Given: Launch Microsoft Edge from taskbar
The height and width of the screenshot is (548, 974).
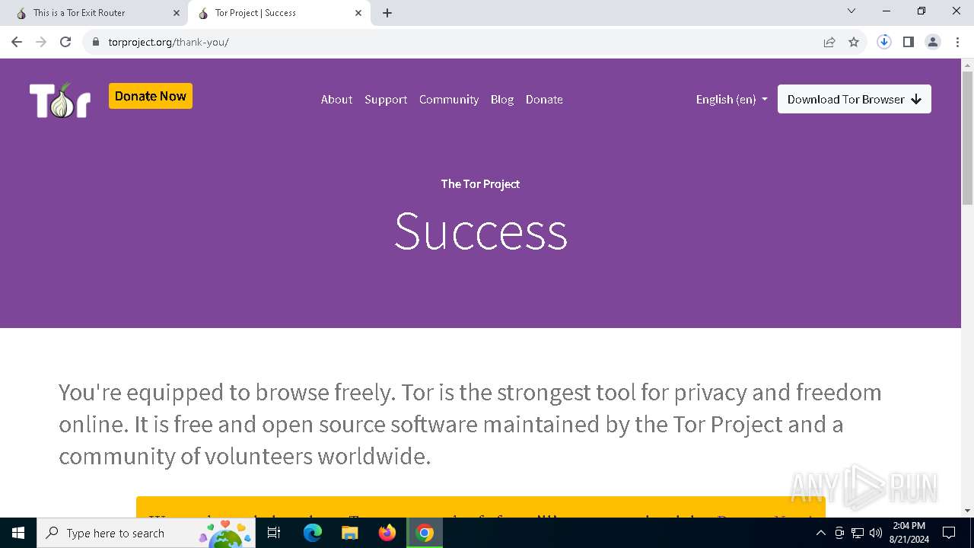Looking at the screenshot, I should point(313,533).
